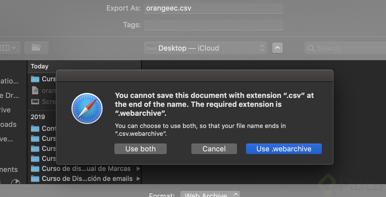Click the magnifying glass search icon

tap(311, 48)
